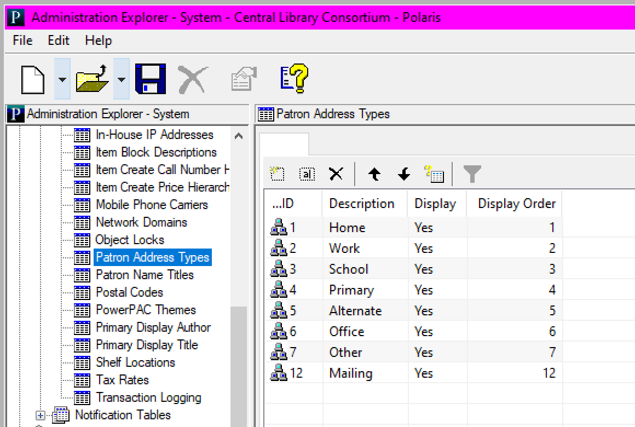The width and height of the screenshot is (635, 427).
Task: Click the New document toolbar icon
Action: (33, 79)
